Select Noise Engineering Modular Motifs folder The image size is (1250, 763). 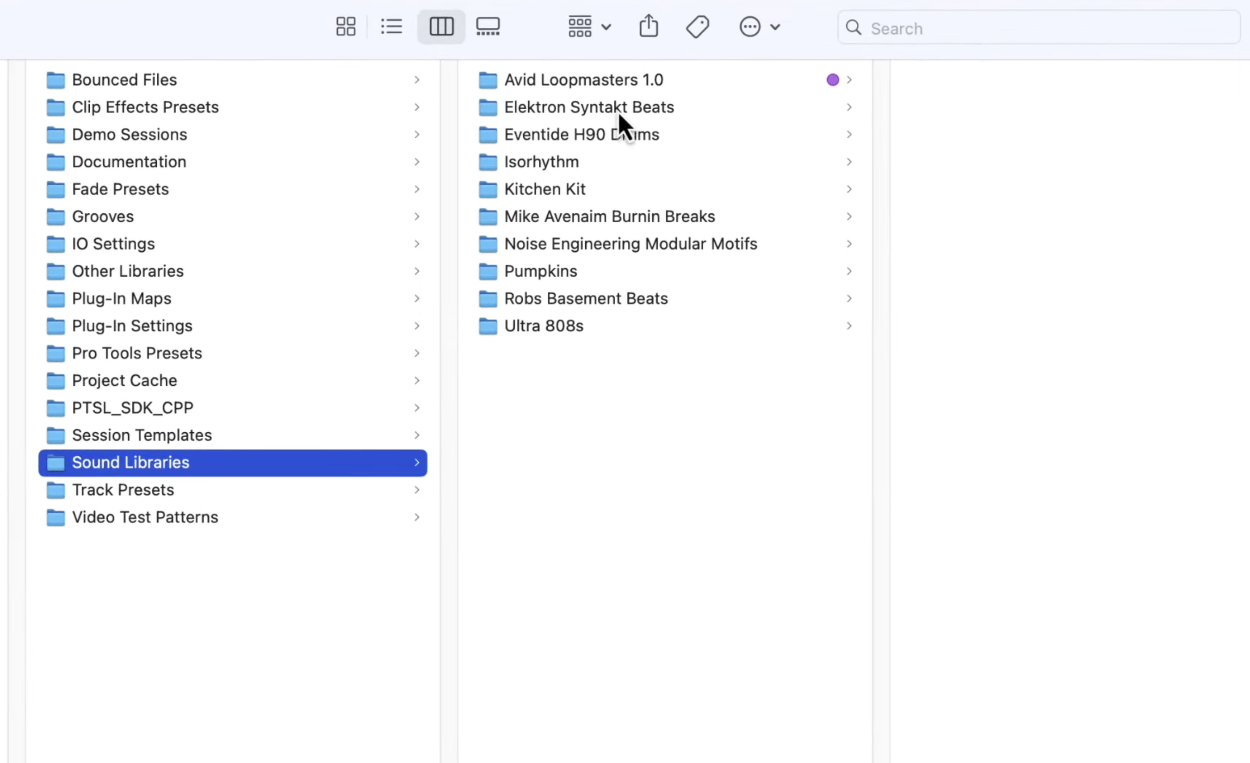pos(630,243)
